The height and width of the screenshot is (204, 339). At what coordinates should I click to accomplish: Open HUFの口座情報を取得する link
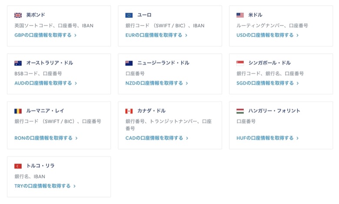click(x=267, y=138)
